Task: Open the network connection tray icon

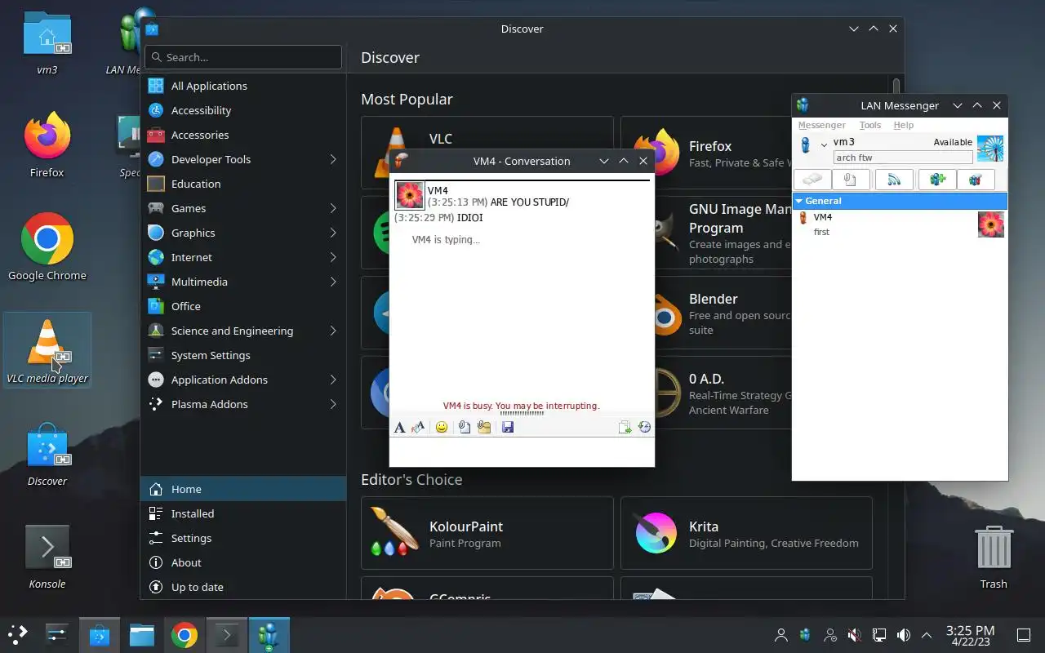Action: (879, 634)
